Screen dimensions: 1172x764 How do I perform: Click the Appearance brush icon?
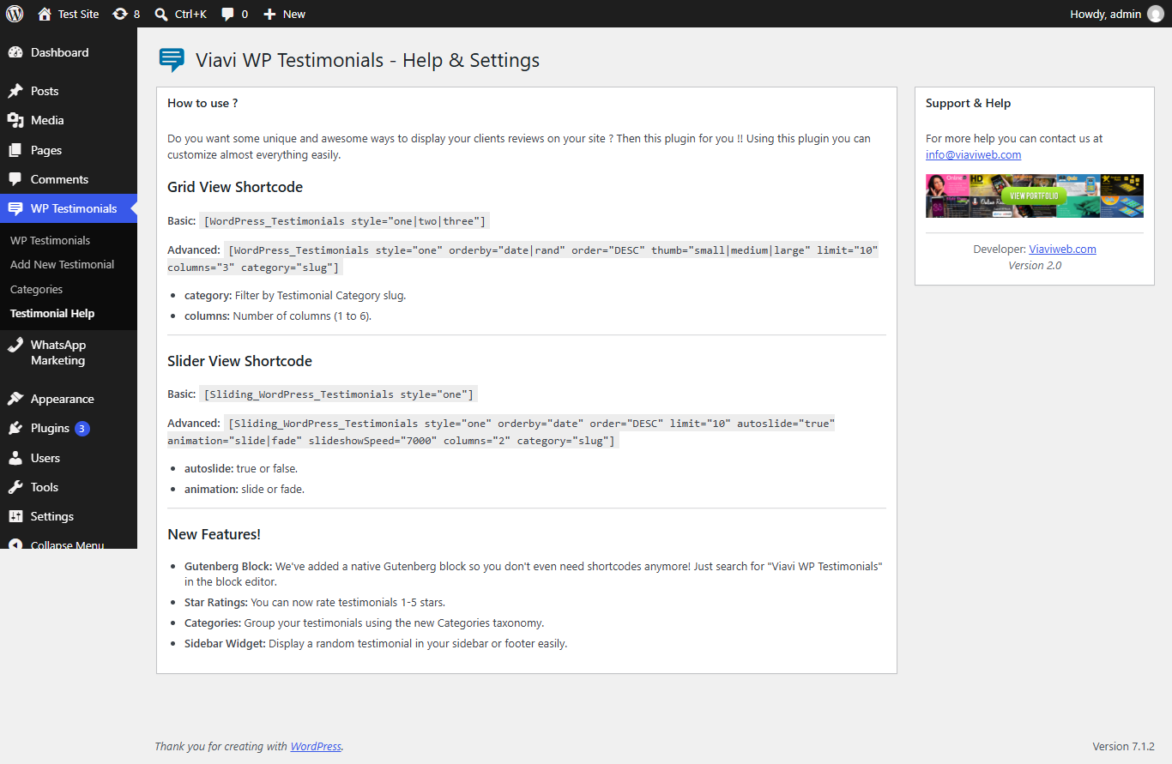point(15,399)
